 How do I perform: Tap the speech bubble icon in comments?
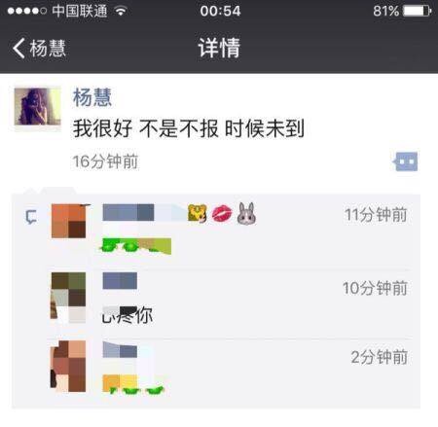pyautogui.click(x=31, y=217)
